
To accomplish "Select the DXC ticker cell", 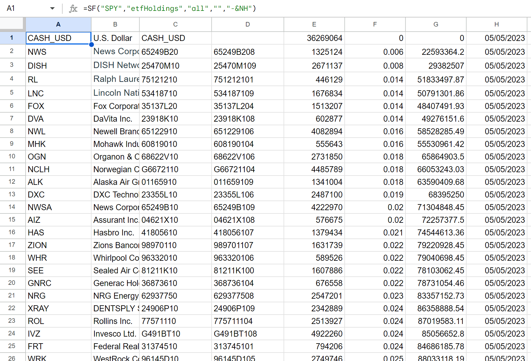I will click(58, 195).
